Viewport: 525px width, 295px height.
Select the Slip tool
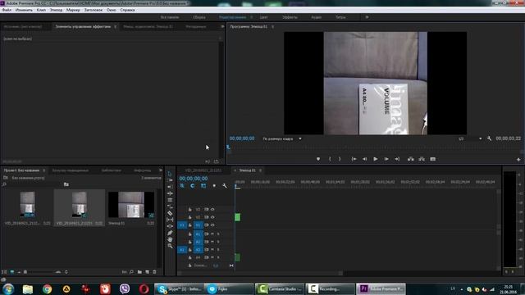click(170, 220)
